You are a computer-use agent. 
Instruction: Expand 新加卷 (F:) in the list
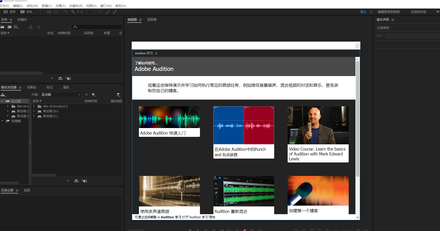34,116
